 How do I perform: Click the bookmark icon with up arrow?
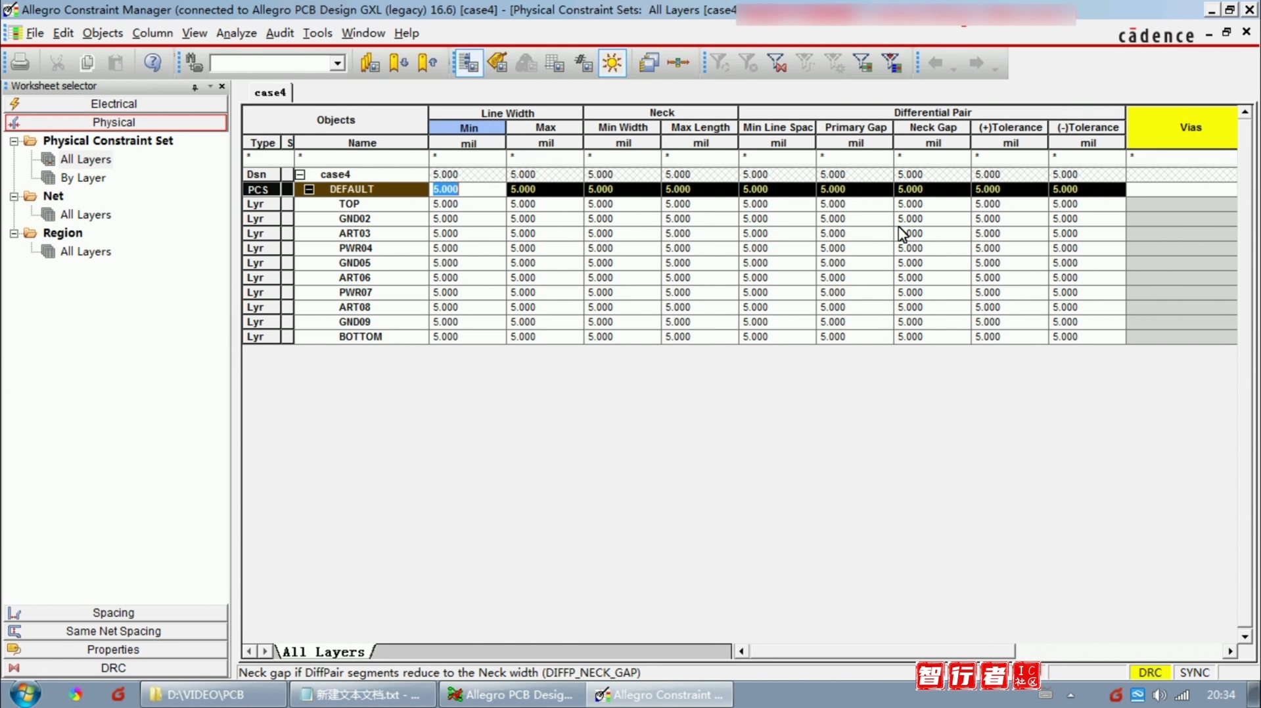(428, 62)
